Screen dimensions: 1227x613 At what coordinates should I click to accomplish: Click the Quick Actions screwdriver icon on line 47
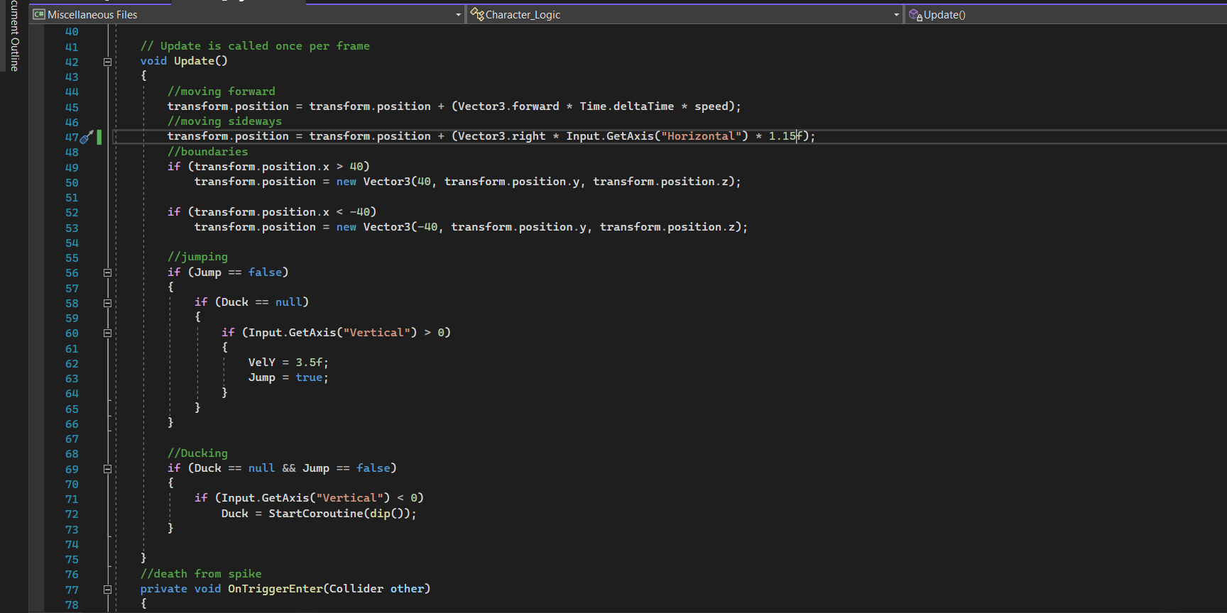tap(87, 137)
